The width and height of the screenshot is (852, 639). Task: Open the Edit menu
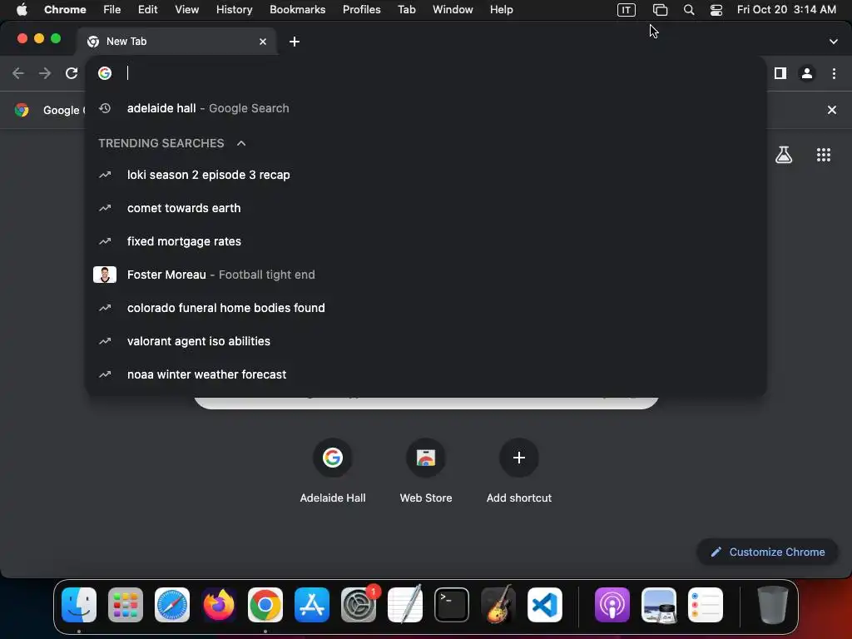(x=147, y=9)
